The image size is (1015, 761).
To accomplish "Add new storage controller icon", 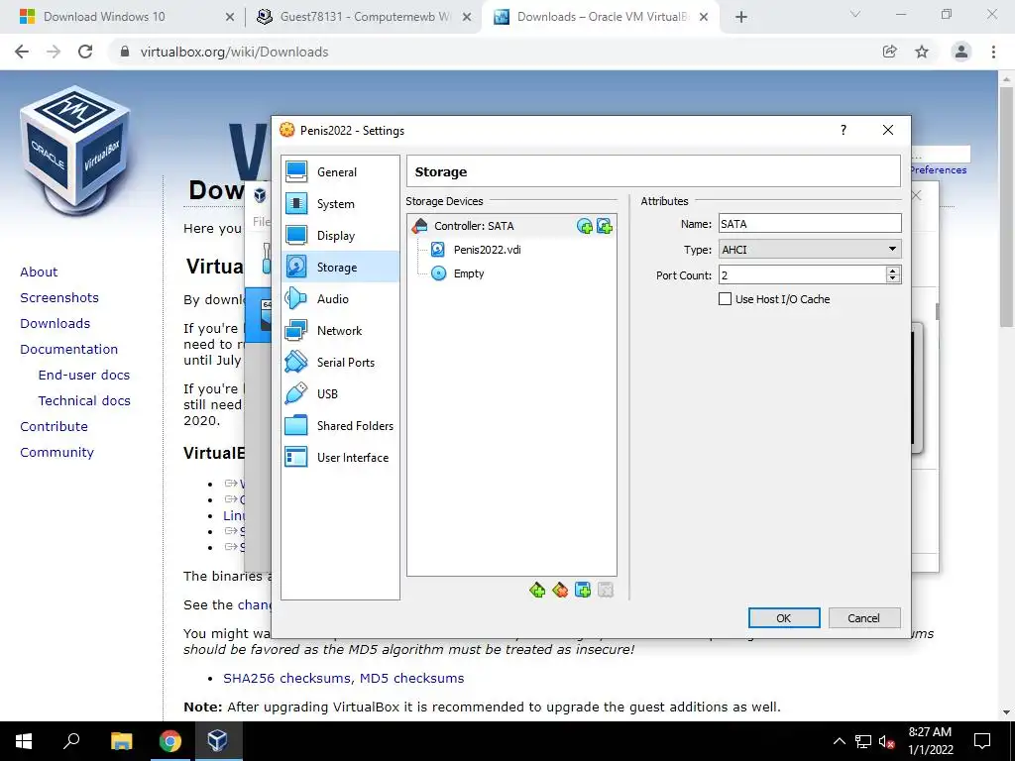I will (537, 591).
